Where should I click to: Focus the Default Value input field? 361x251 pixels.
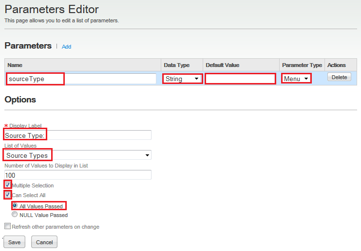click(x=240, y=79)
